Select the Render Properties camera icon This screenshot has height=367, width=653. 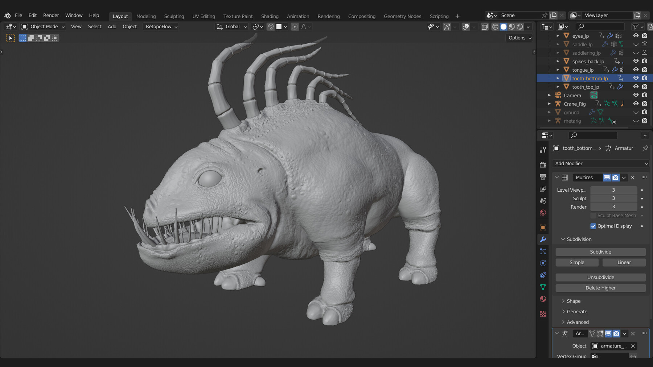click(x=543, y=164)
